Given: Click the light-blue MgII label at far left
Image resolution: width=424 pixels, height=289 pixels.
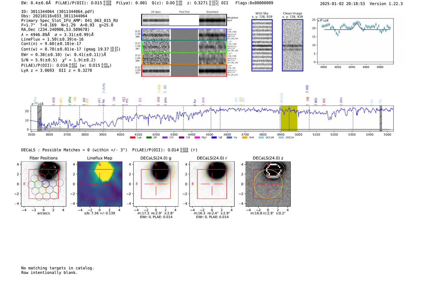Looking at the screenshot, I should click(35, 101).
